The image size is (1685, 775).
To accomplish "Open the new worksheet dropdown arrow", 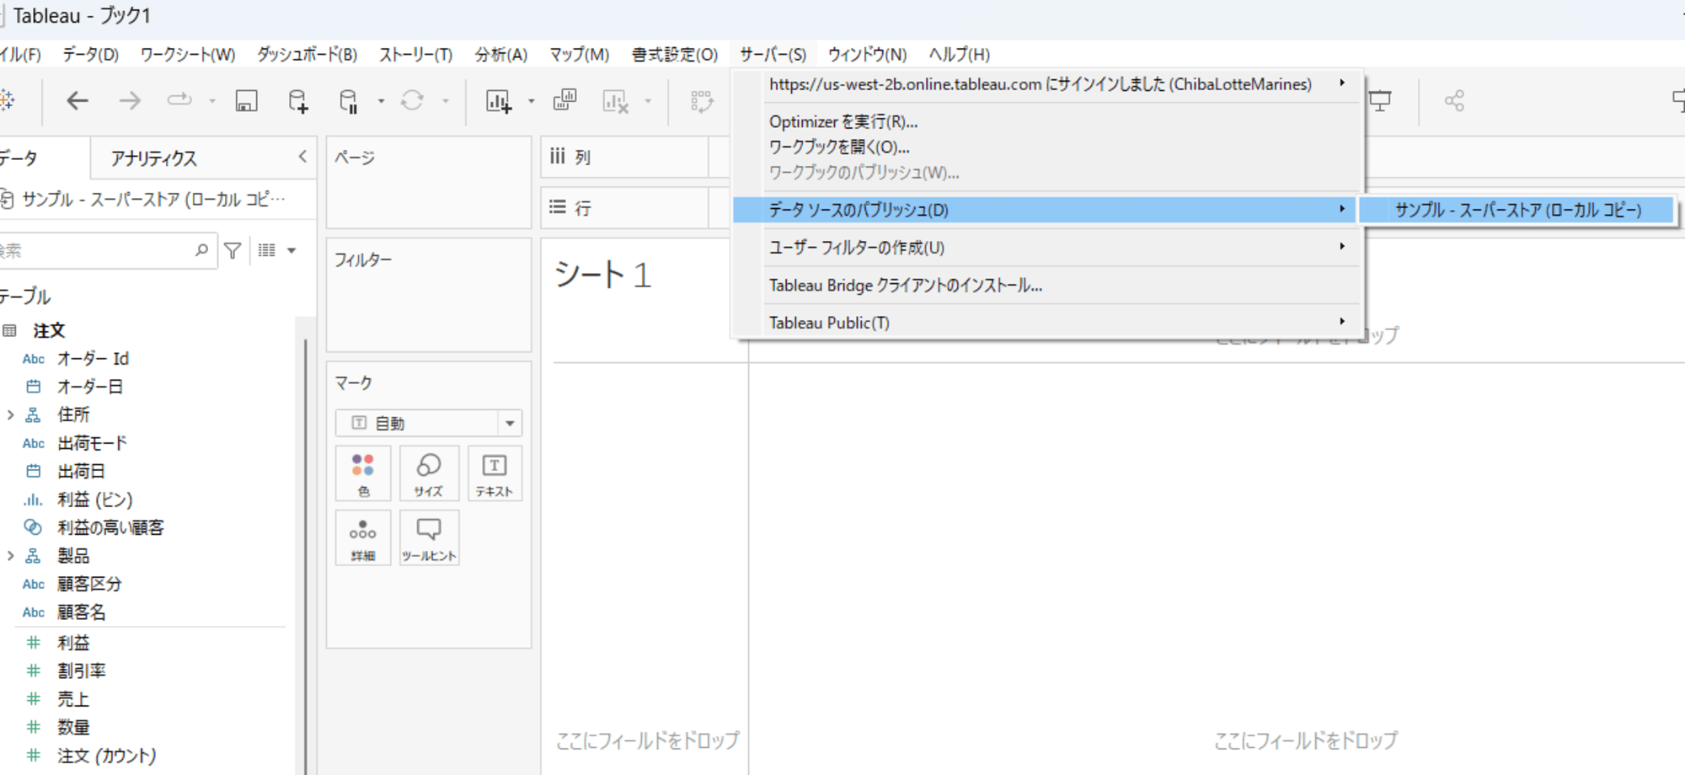I will [x=531, y=101].
